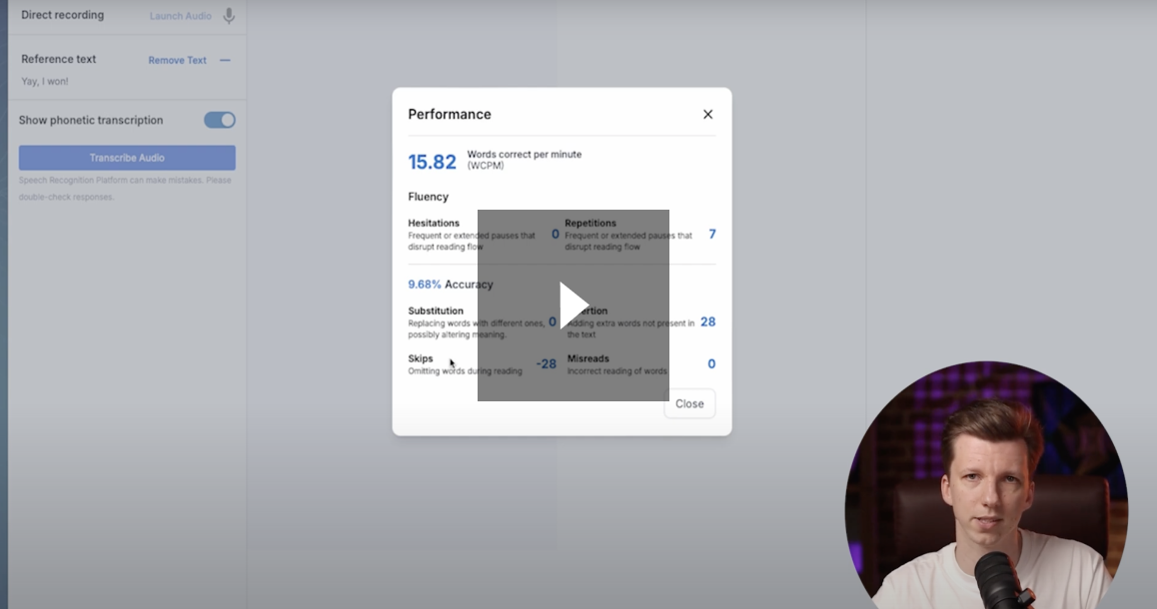Collapse Reference text using the minus icon
Screen dimensions: 1157x609
click(x=228, y=59)
